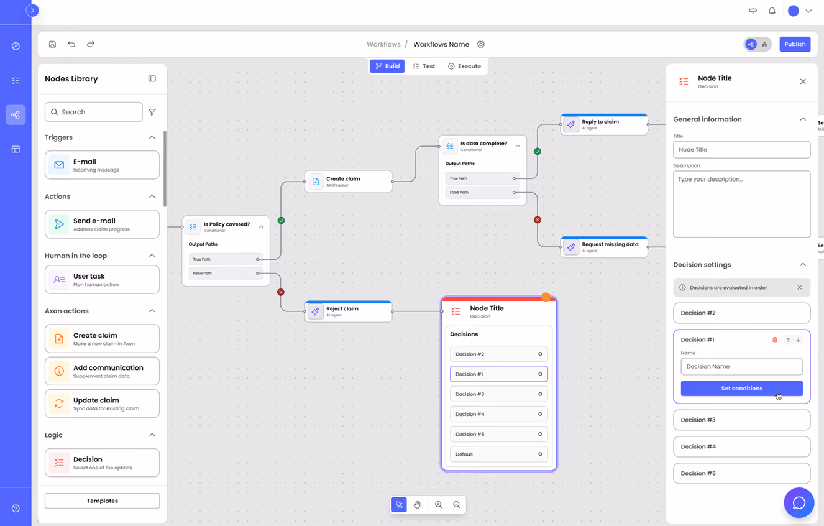Screen dimensions: 824x526
Task: Collapse the General information section
Action: point(802,119)
